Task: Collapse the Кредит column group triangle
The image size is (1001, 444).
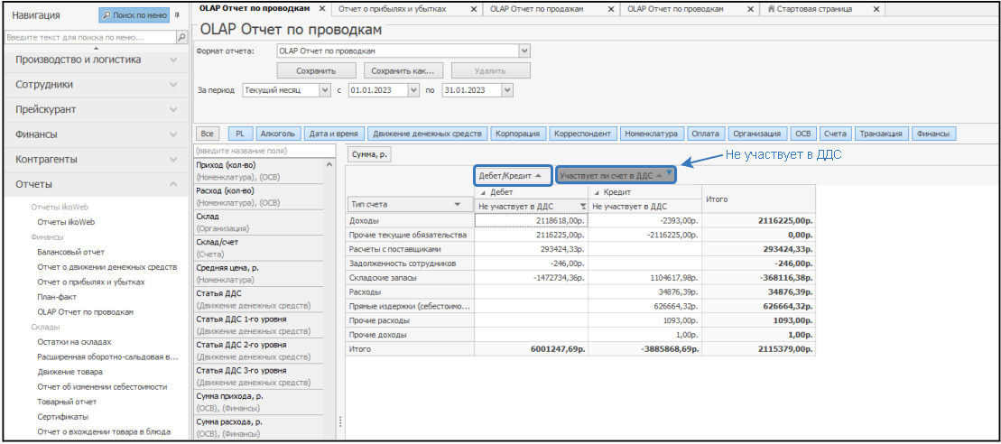Action: [x=597, y=192]
